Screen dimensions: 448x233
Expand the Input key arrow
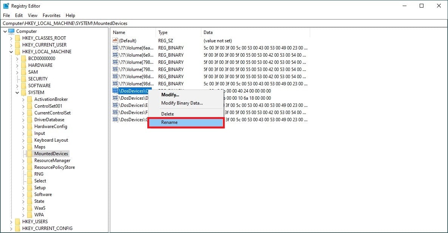tap(23, 133)
